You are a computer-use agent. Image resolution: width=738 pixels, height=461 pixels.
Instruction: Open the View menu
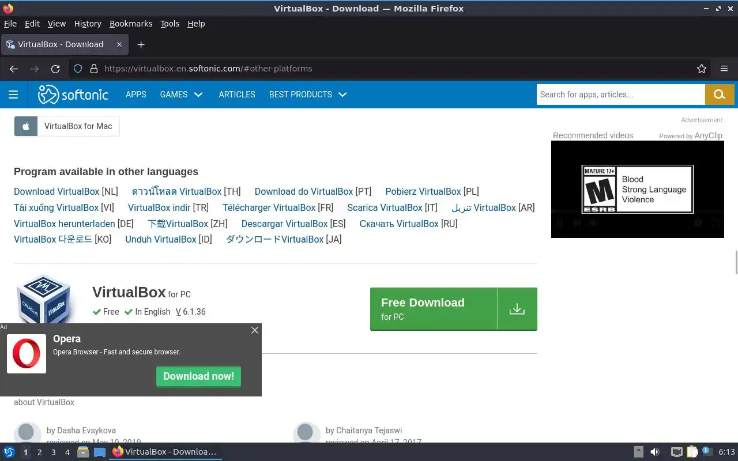coord(57,24)
